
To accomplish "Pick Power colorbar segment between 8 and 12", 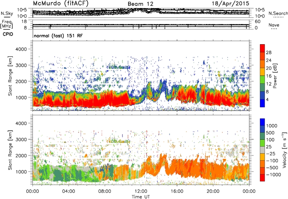I will pos(262,87).
